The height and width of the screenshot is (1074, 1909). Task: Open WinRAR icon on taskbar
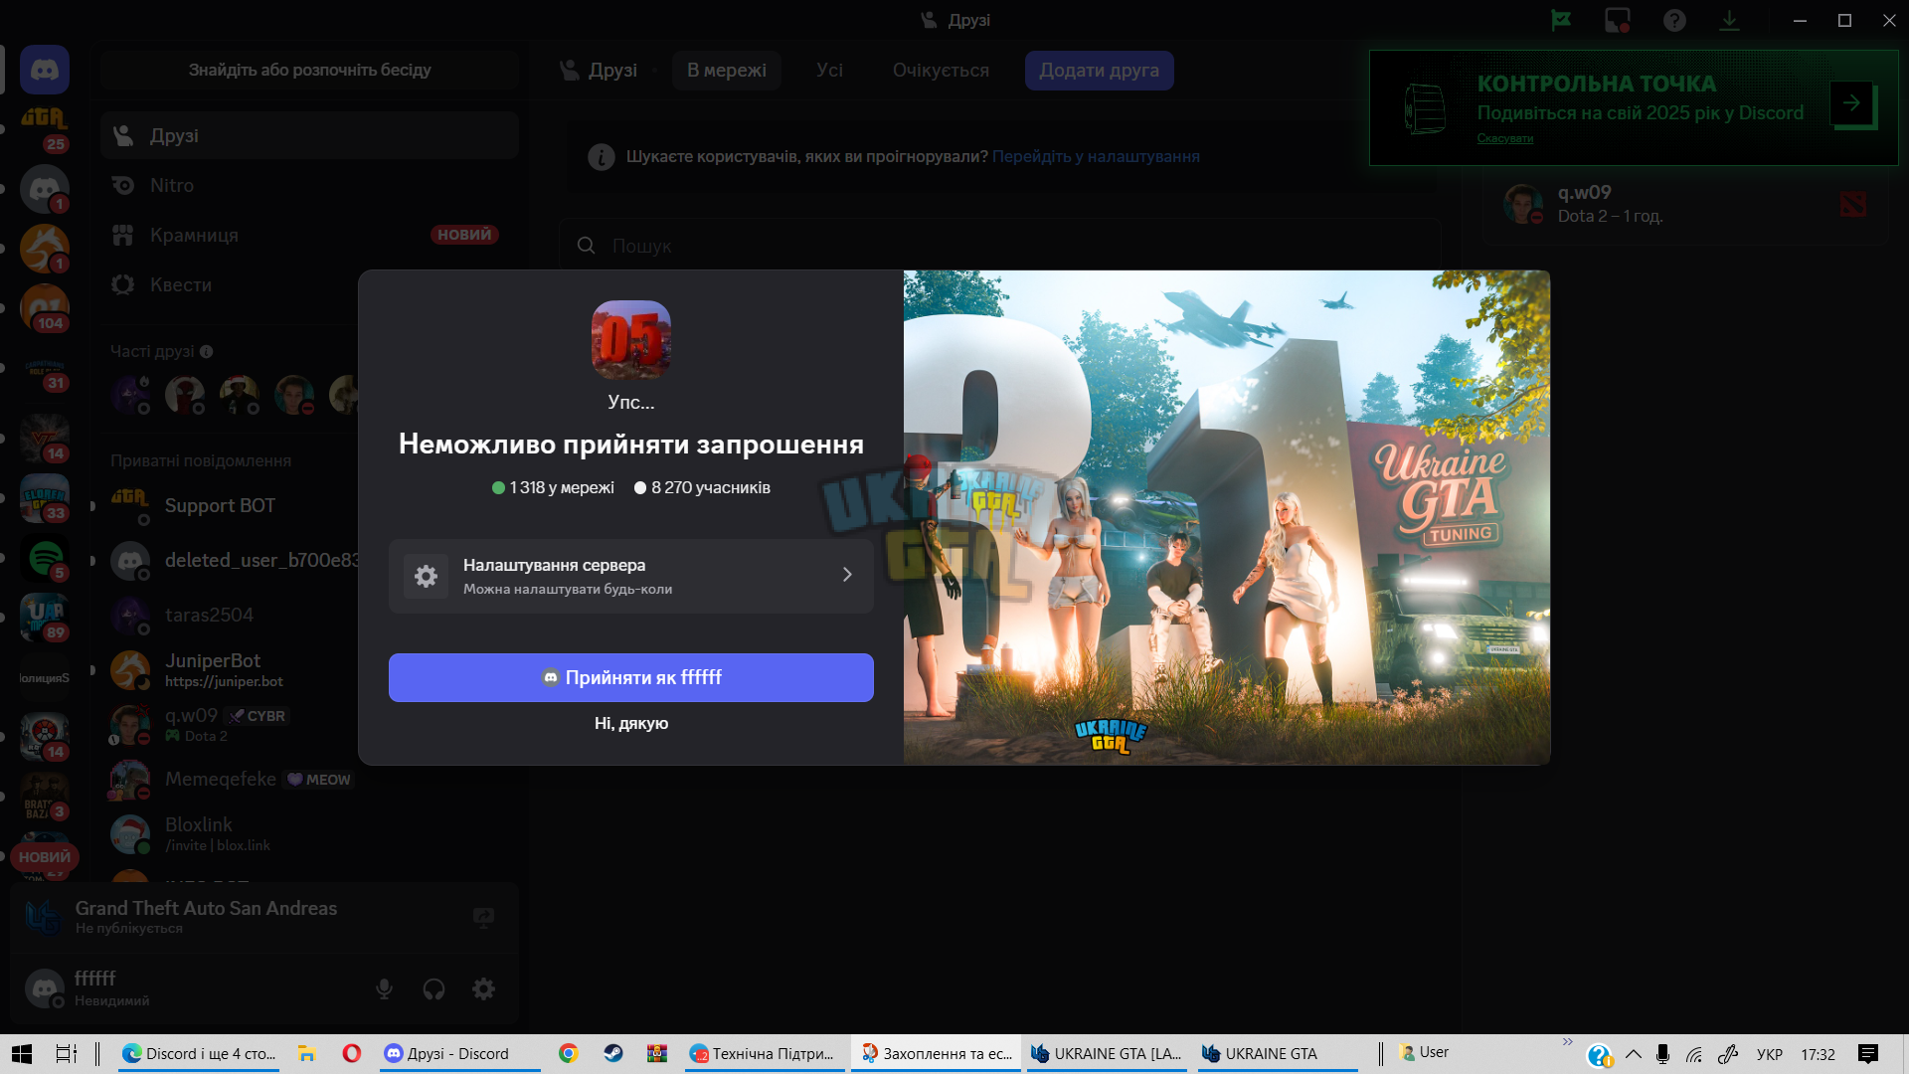pos(657,1053)
